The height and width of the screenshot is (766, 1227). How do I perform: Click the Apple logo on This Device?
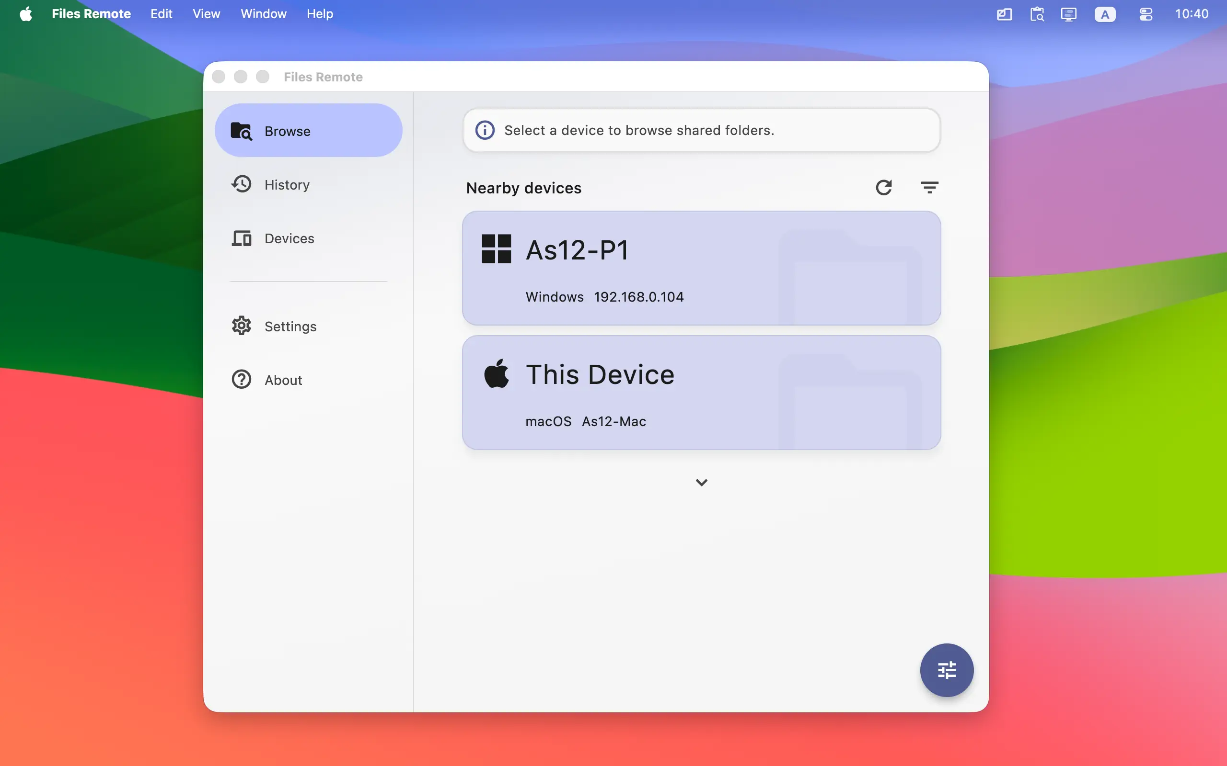click(x=497, y=374)
